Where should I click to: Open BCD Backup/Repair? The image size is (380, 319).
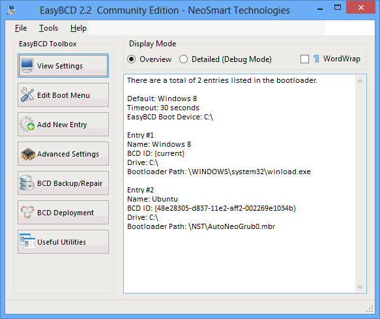(63, 183)
